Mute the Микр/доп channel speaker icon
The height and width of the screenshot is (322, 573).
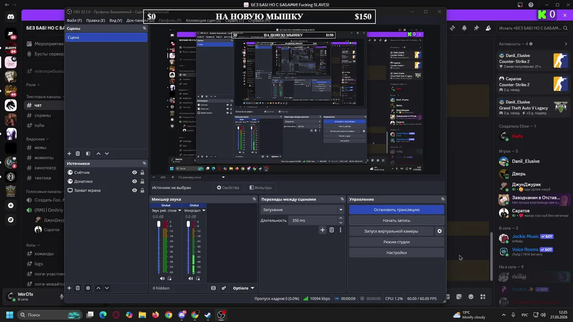point(190,279)
